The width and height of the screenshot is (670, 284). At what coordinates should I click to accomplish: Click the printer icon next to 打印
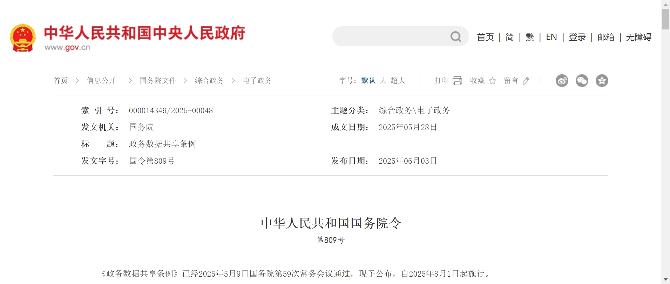[x=457, y=81]
